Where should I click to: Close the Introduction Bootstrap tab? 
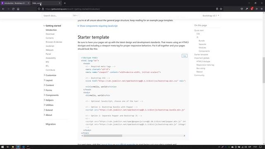pyautogui.click(x=29, y=3)
